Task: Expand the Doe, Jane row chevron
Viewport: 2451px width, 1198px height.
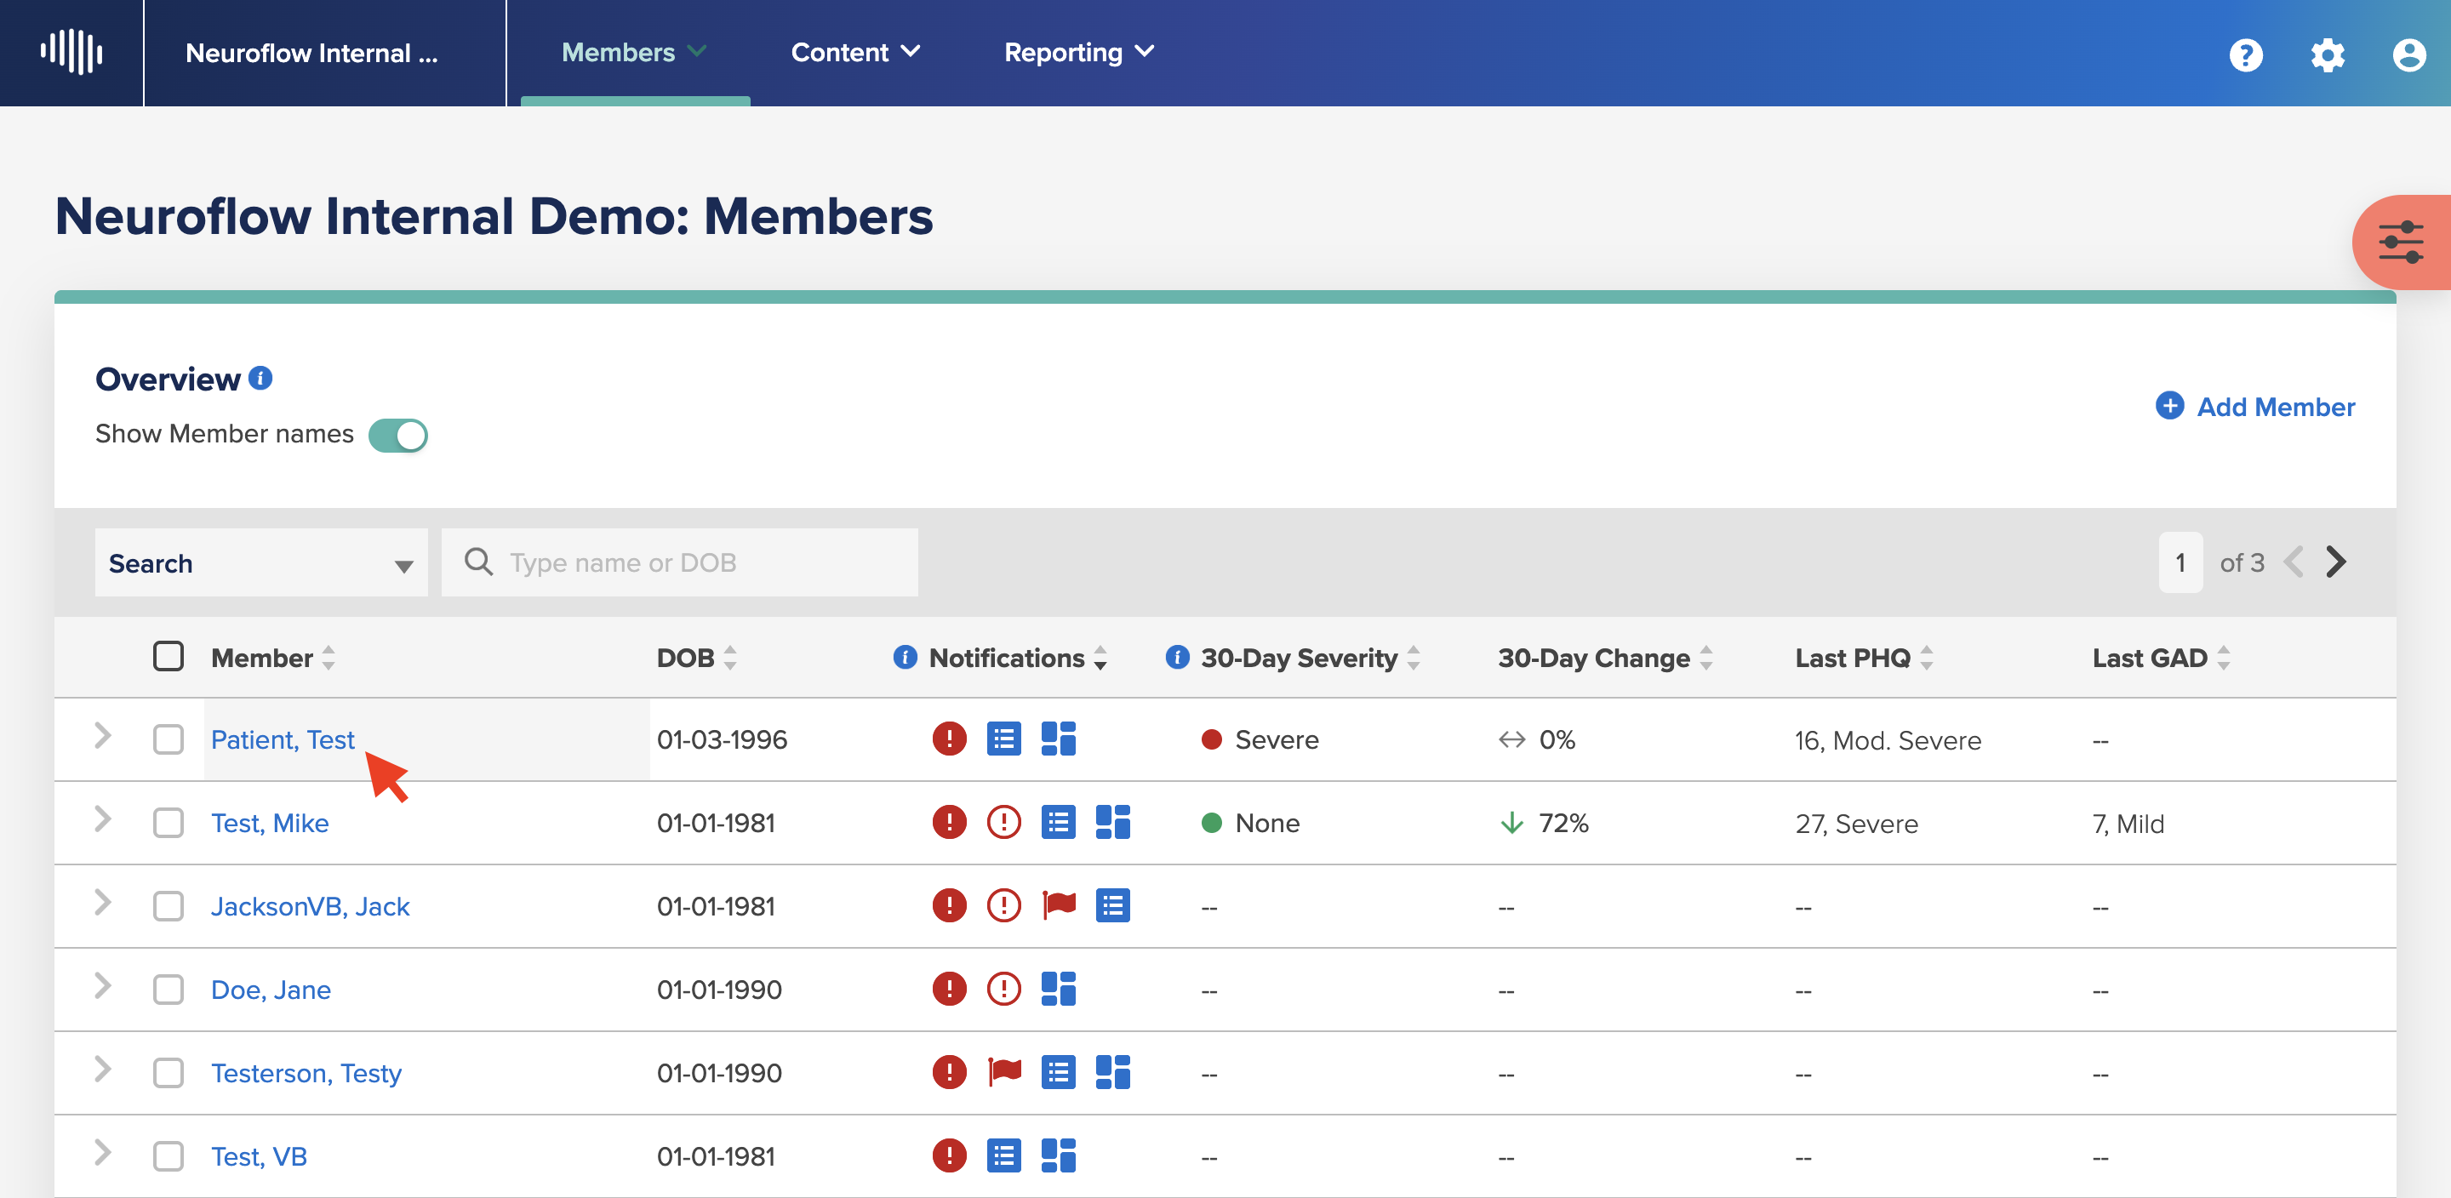Action: [103, 984]
